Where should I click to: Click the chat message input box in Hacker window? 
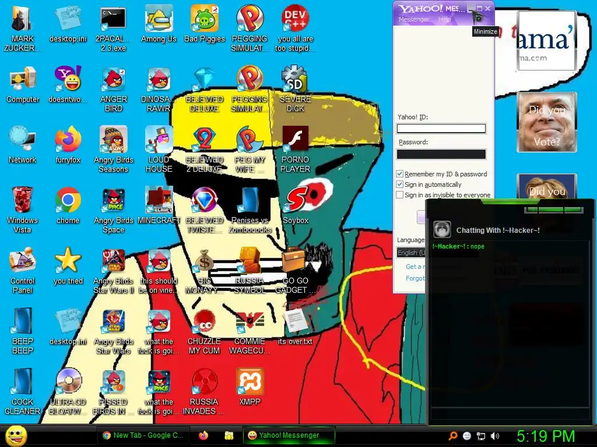point(510,413)
